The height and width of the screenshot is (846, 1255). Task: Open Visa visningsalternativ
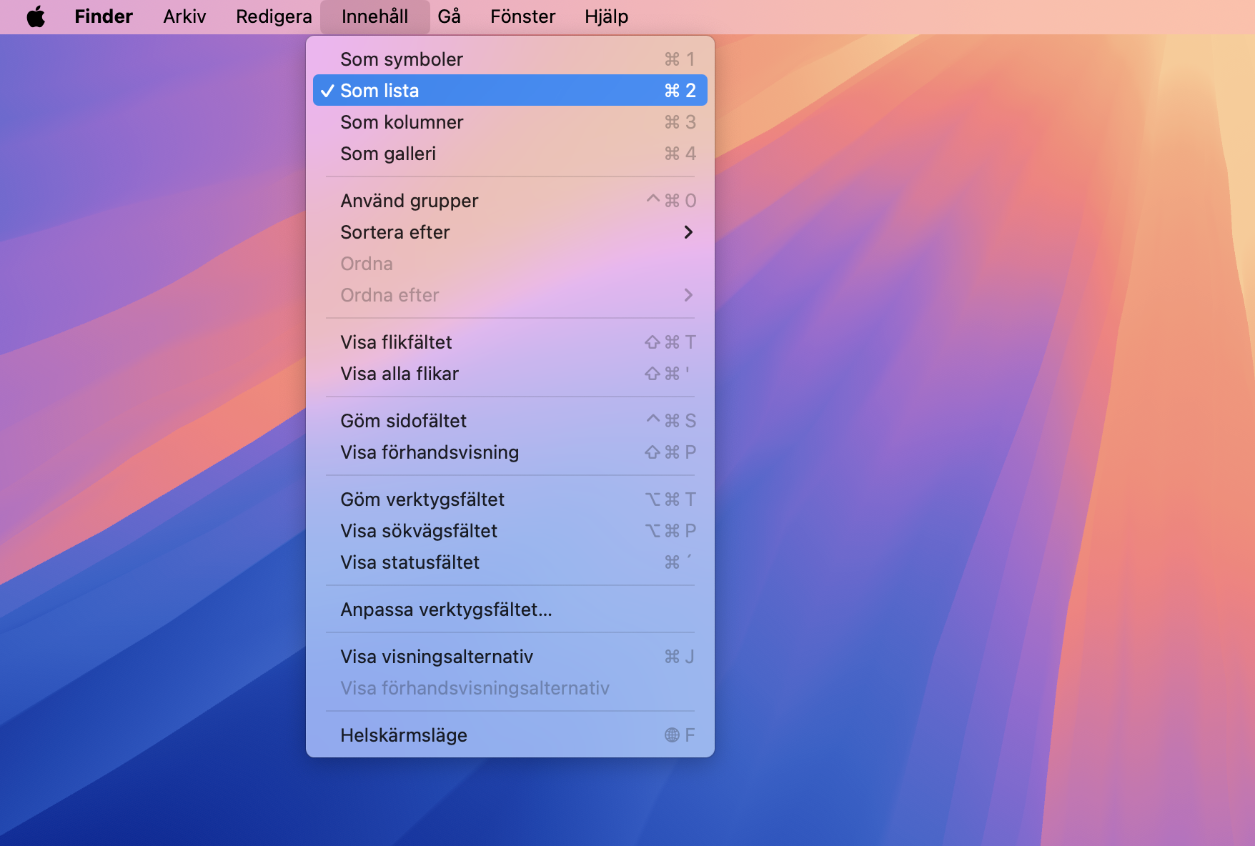tap(510, 657)
